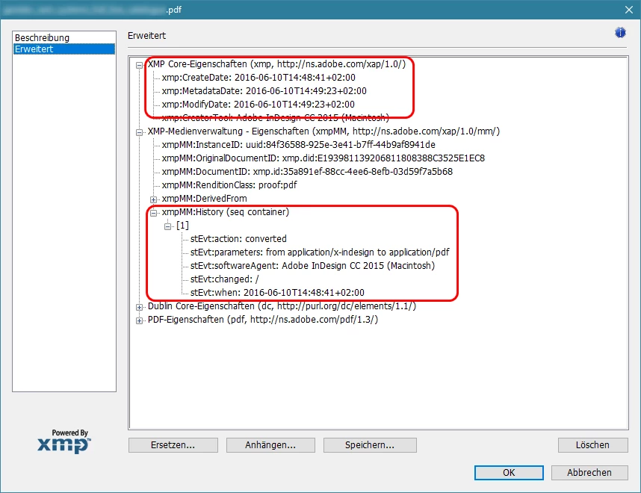Select stEvt:action converted row
This screenshot has height=493, width=641.
[x=238, y=239]
